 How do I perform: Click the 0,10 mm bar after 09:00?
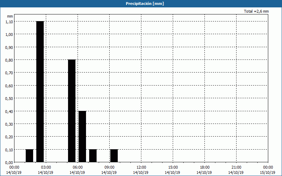click(114, 156)
